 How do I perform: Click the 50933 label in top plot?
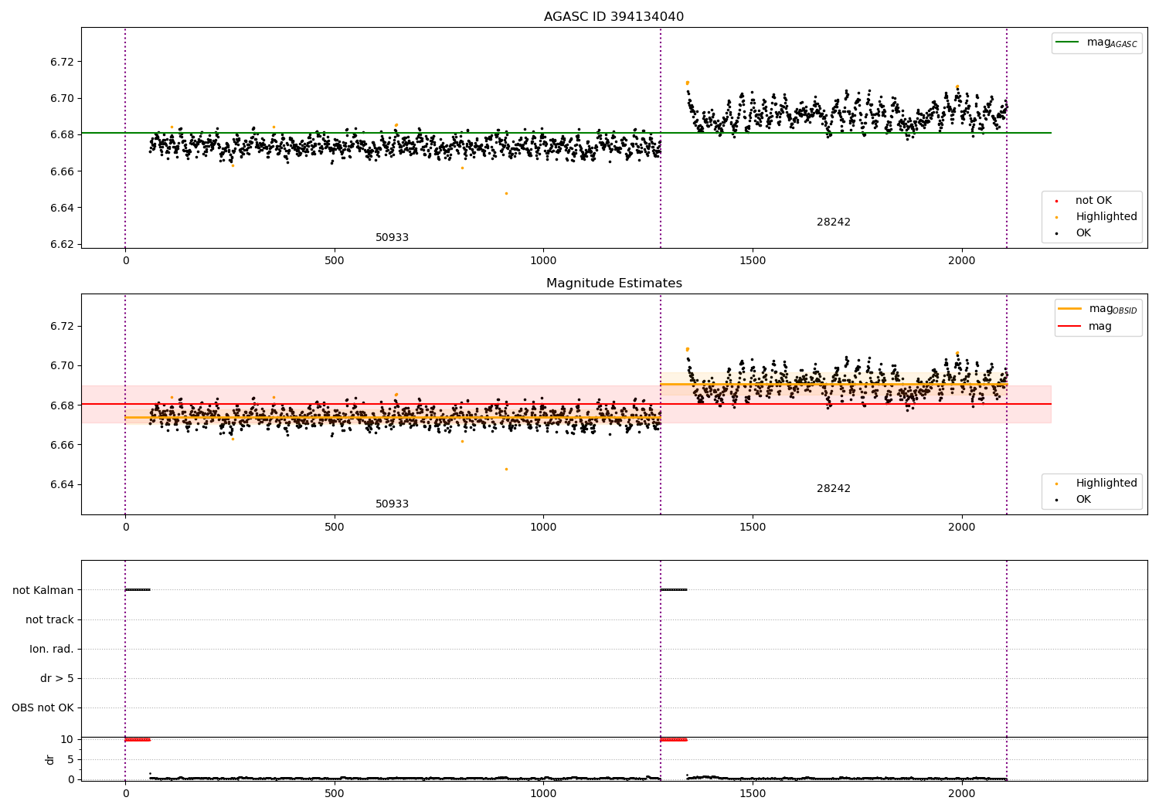point(392,238)
